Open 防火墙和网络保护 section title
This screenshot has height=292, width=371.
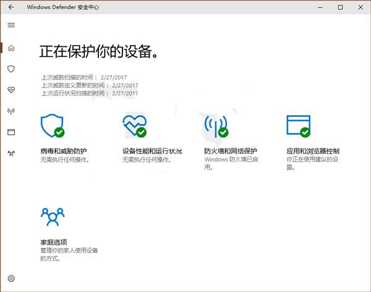(231, 151)
